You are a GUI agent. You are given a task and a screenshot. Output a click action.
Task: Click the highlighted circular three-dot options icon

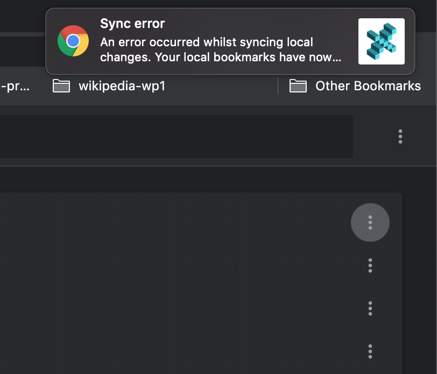[370, 222]
